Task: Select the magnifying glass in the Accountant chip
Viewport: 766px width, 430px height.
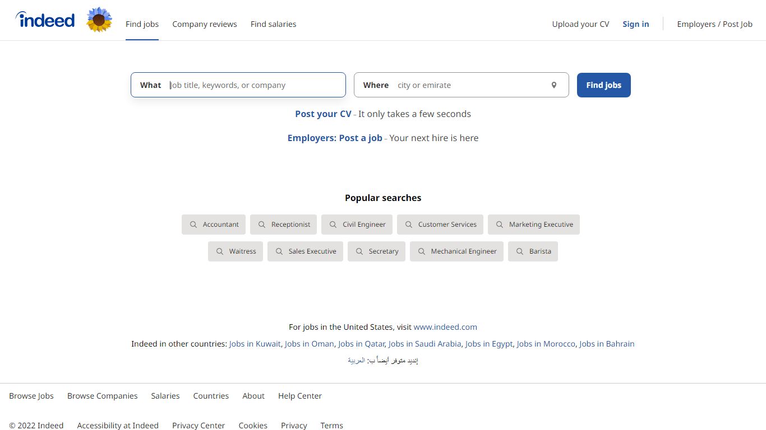Action: point(193,224)
